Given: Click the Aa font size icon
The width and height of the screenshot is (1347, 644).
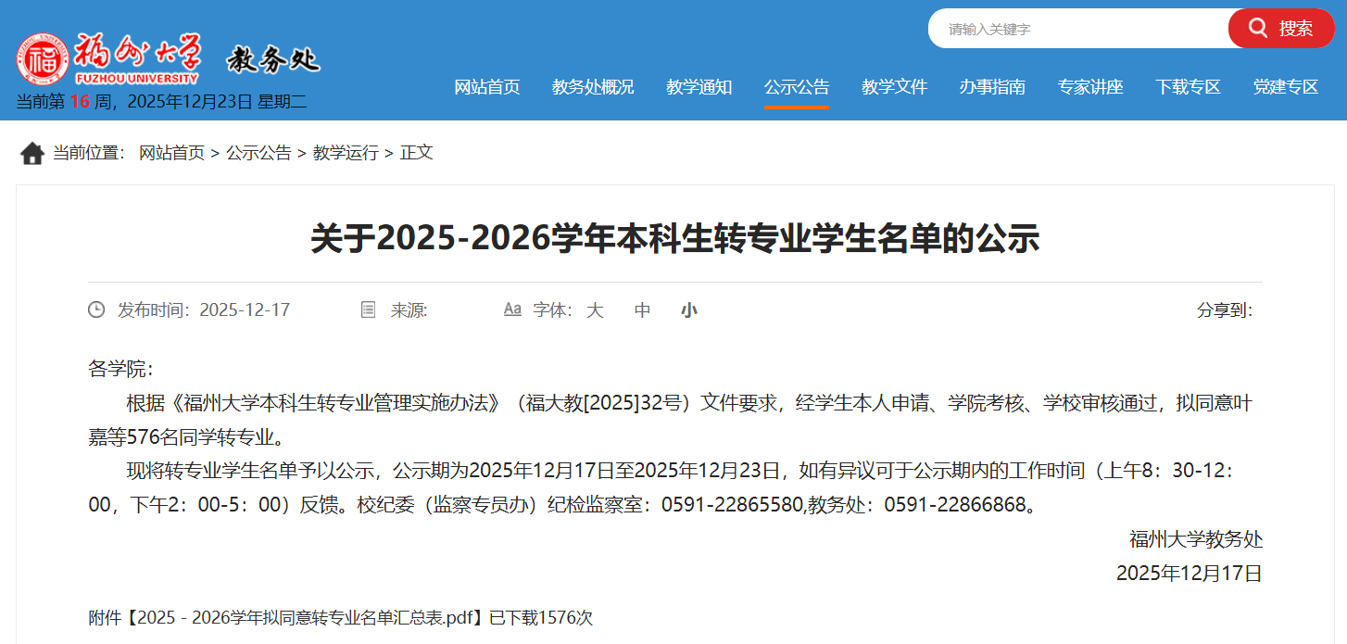Looking at the screenshot, I should (512, 309).
